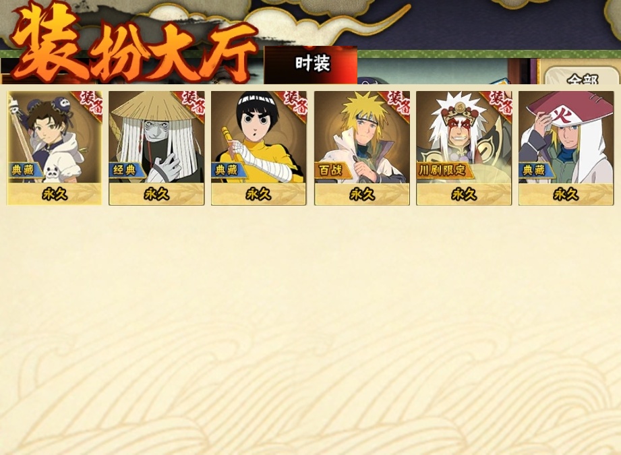
Task: Click the 装备 ribbon on Jiraiya card
Action: pyautogui.click(x=500, y=104)
